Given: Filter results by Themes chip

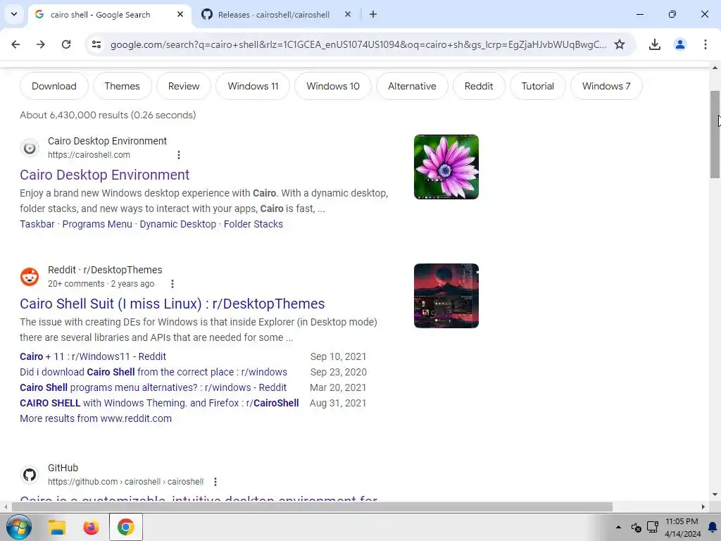Looking at the screenshot, I should click(122, 86).
